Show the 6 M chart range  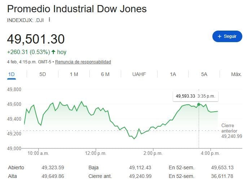(105, 74)
